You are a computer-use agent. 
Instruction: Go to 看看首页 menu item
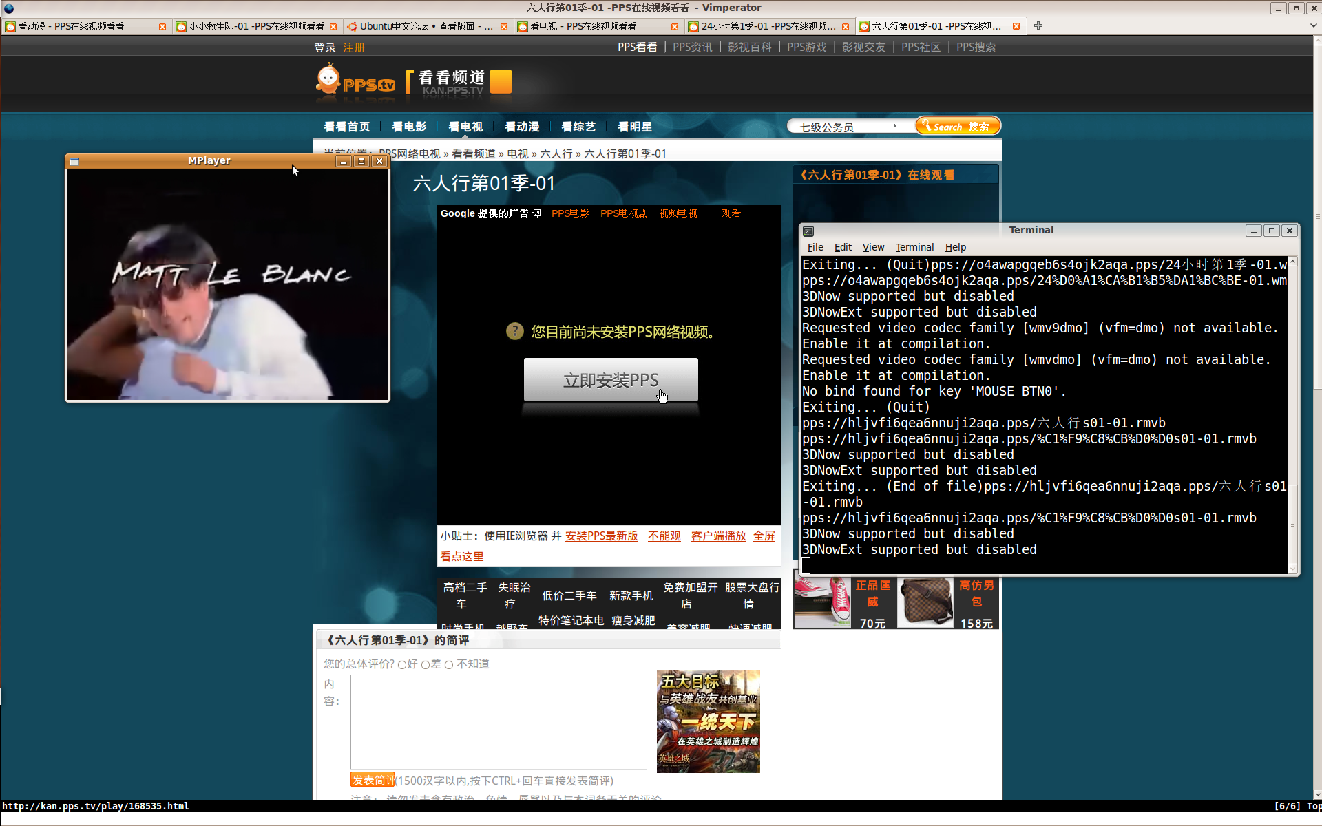[347, 127]
